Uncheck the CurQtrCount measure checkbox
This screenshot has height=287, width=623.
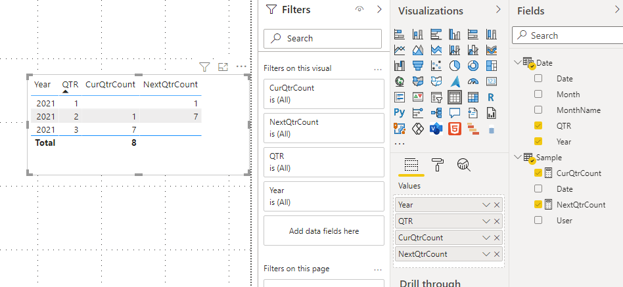[538, 173]
